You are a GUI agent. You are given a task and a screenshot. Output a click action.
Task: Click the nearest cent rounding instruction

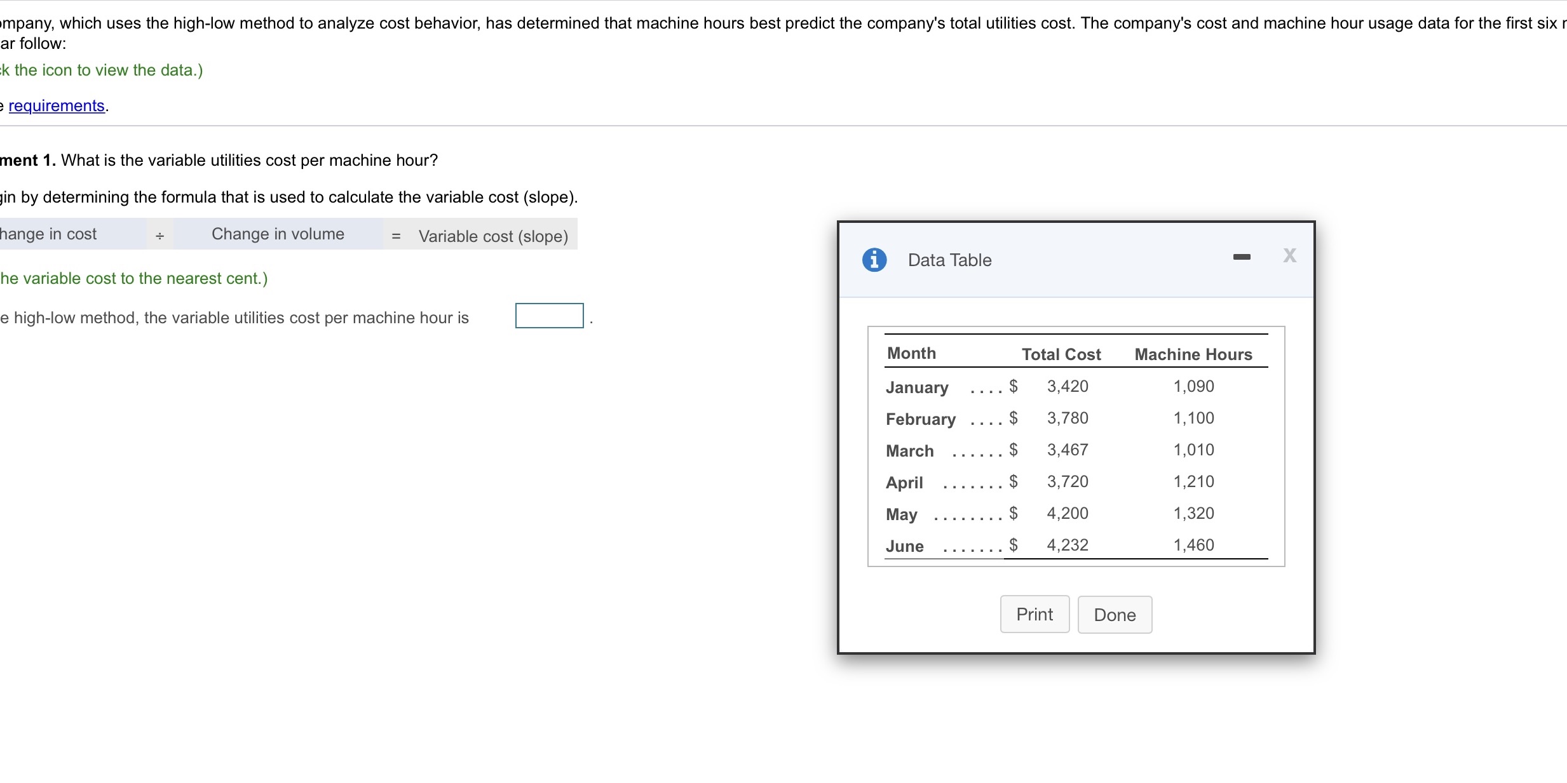(134, 278)
